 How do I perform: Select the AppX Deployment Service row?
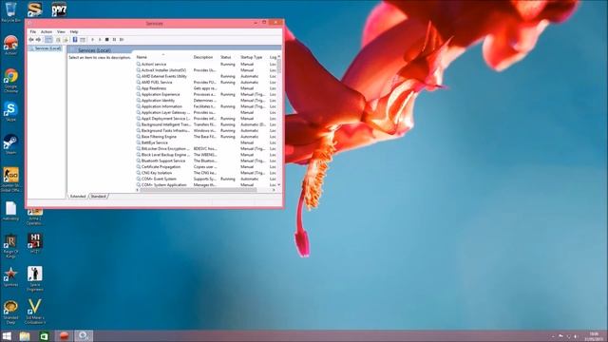(x=206, y=118)
